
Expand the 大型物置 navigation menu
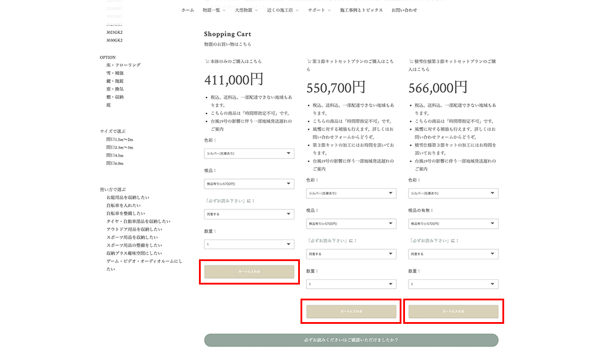246,11
